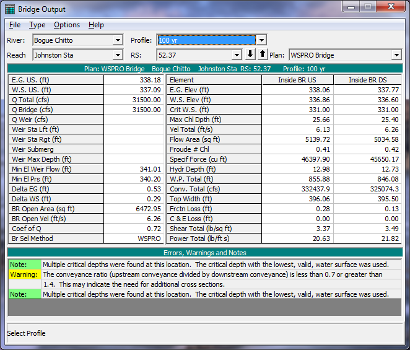Select BR Open Area value 6472.95

[134, 209]
